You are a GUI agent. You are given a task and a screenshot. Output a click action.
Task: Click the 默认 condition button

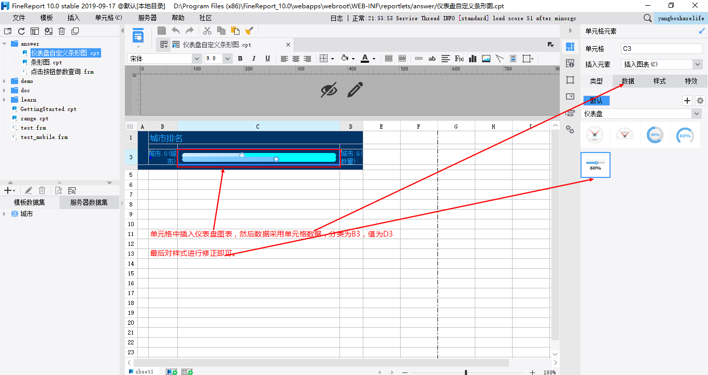click(x=597, y=101)
